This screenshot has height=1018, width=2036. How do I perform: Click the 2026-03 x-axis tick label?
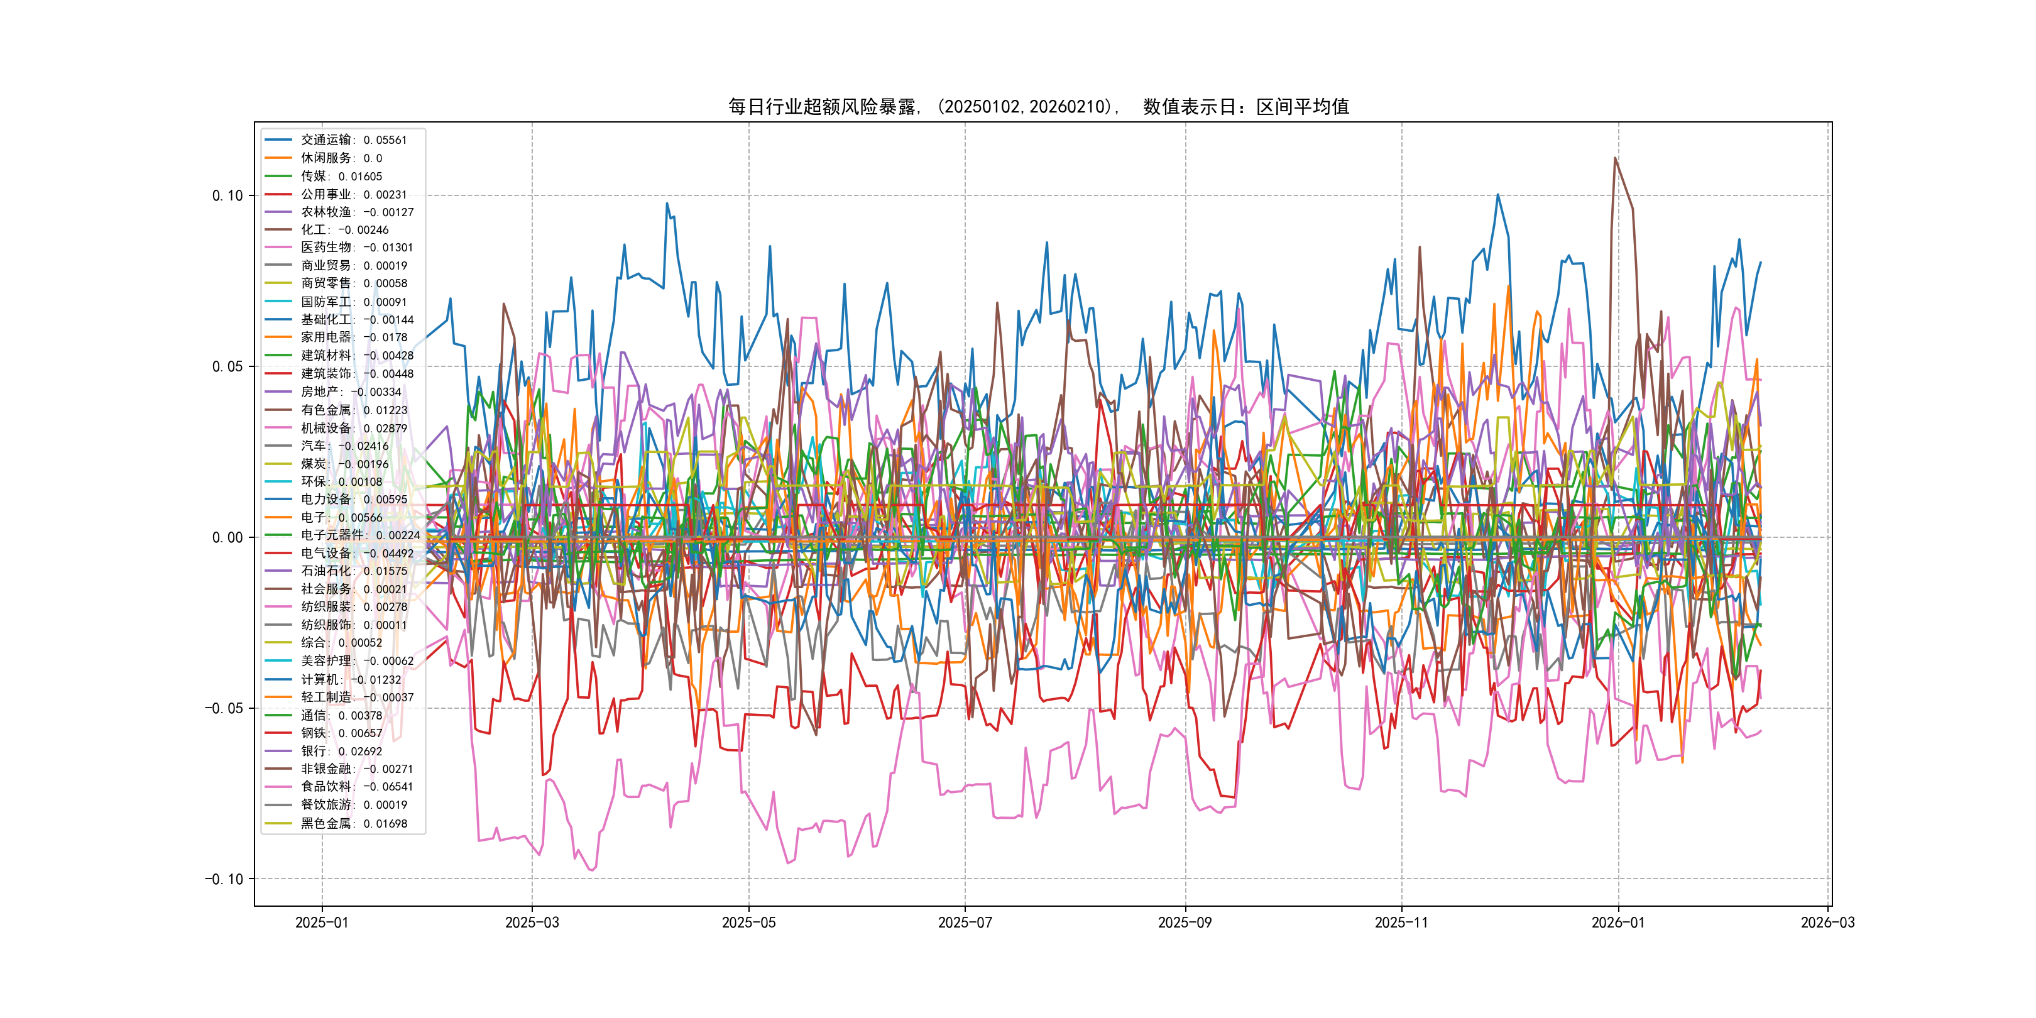(1827, 922)
